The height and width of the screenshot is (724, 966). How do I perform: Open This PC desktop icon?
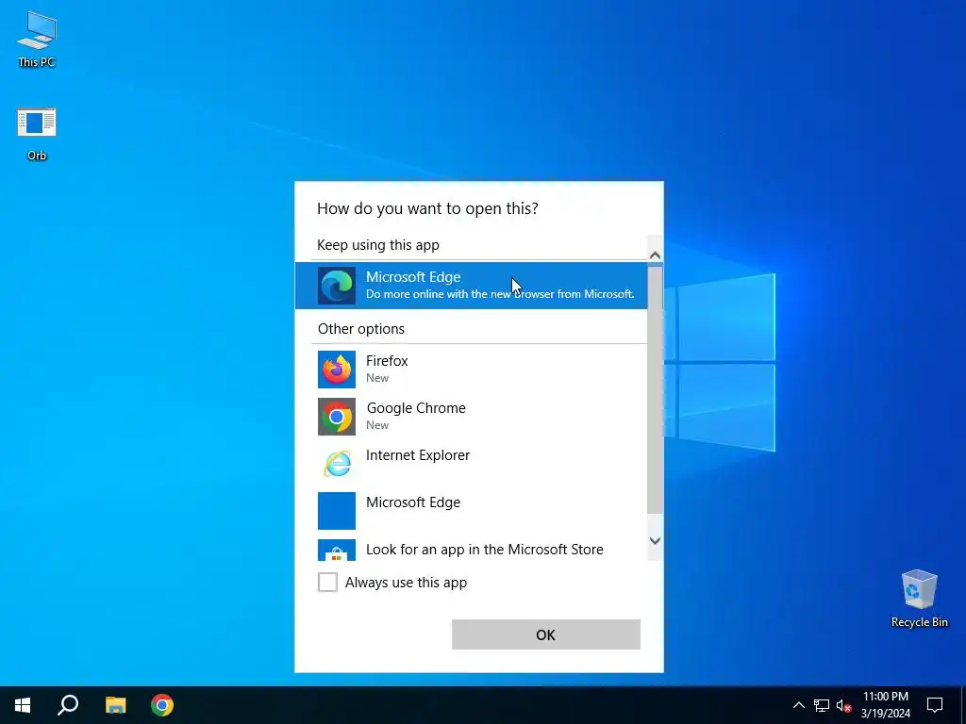pos(37,39)
